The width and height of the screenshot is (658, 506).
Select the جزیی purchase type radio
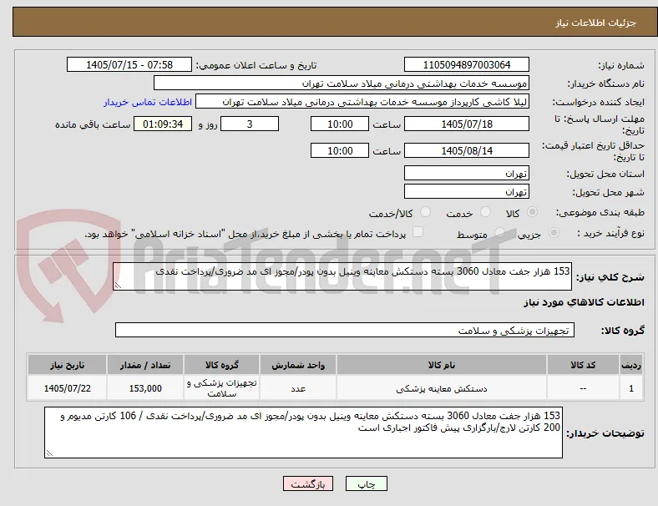[x=554, y=233]
